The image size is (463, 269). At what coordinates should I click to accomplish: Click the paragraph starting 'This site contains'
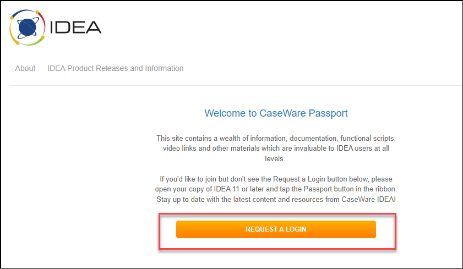pos(276,149)
